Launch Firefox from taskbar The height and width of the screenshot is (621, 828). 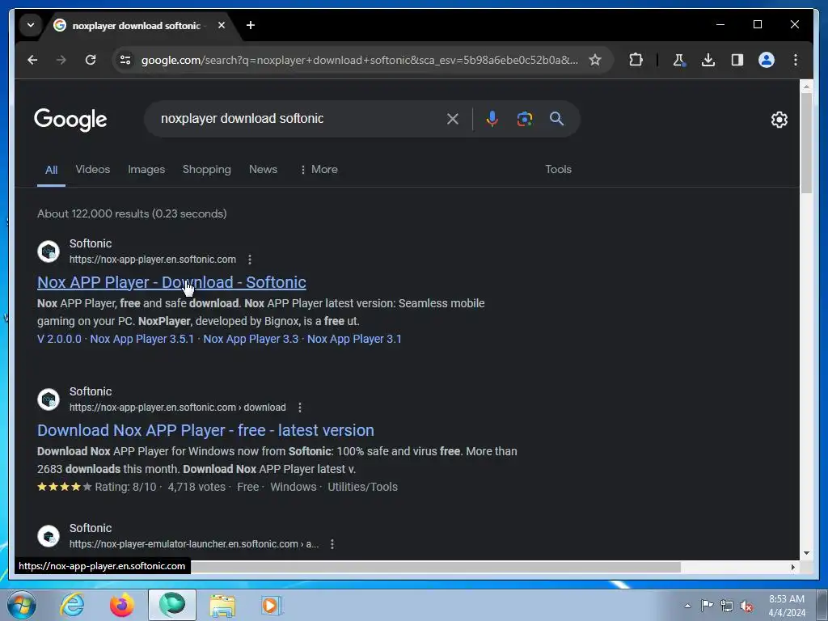coord(122,605)
